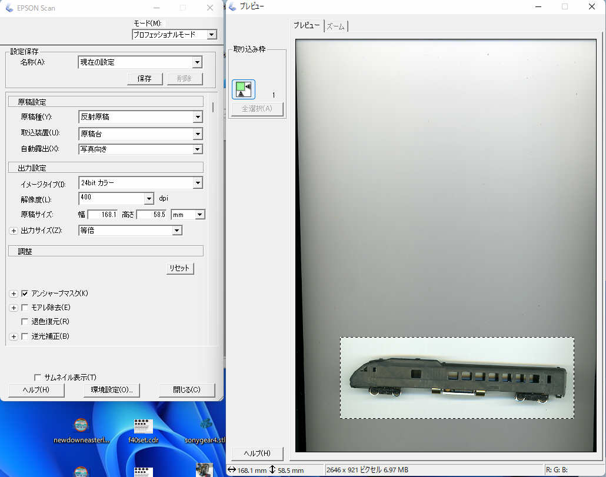This screenshot has width=606, height=477.
Task: Enable サムネイル表示 checkbox
Action: click(x=38, y=378)
